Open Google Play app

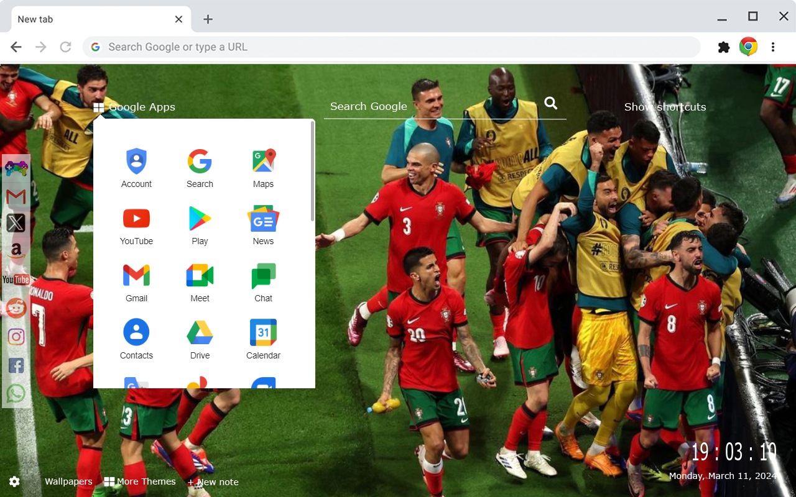point(200,226)
